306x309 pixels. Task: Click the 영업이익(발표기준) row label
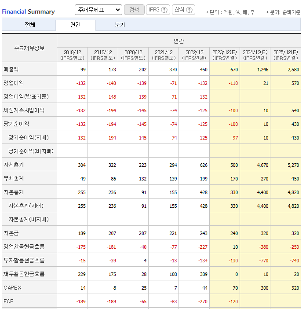coord(26,96)
